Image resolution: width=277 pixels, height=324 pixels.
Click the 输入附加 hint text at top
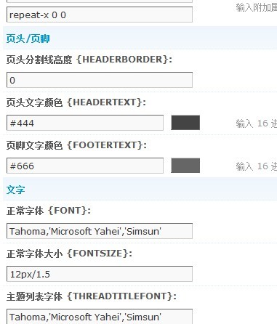(x=257, y=7)
